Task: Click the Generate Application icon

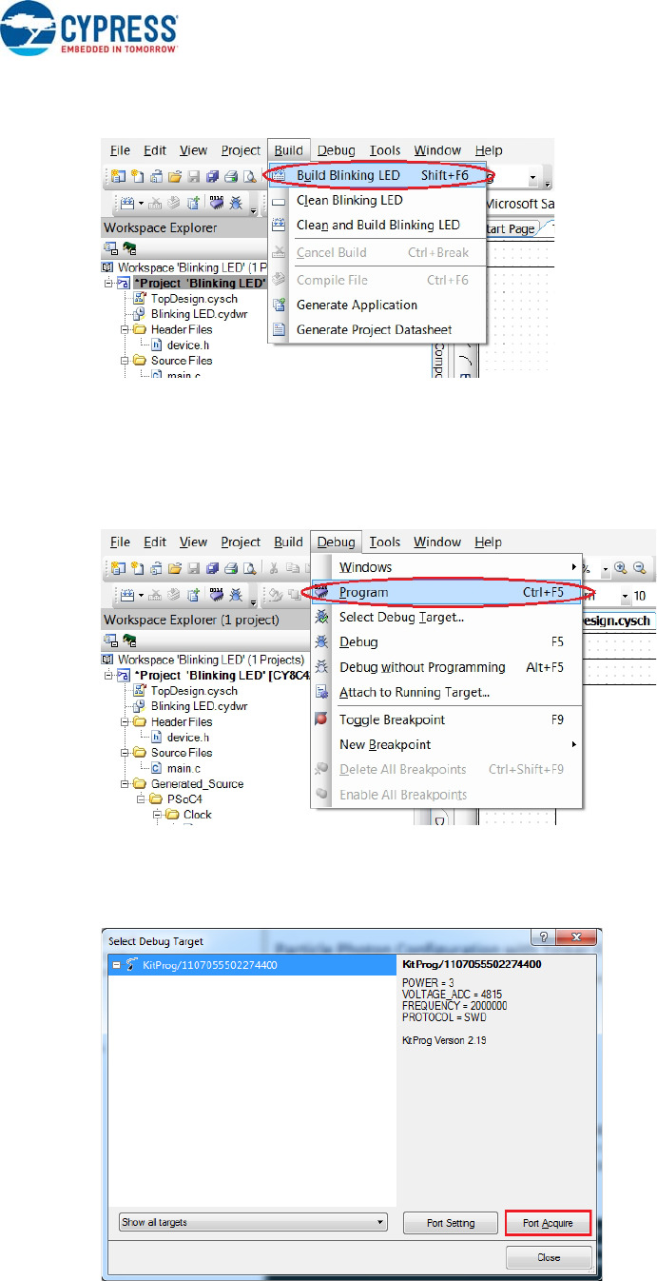Action: coord(280,305)
